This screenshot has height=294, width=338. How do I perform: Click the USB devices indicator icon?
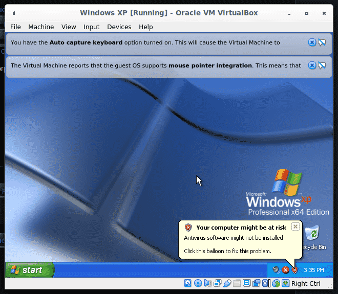tap(227, 283)
